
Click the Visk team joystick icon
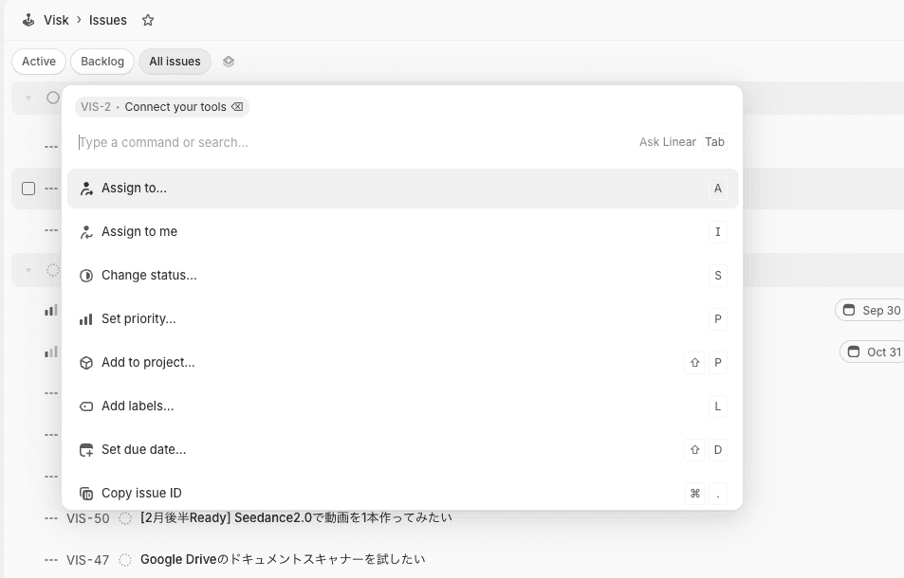click(28, 20)
